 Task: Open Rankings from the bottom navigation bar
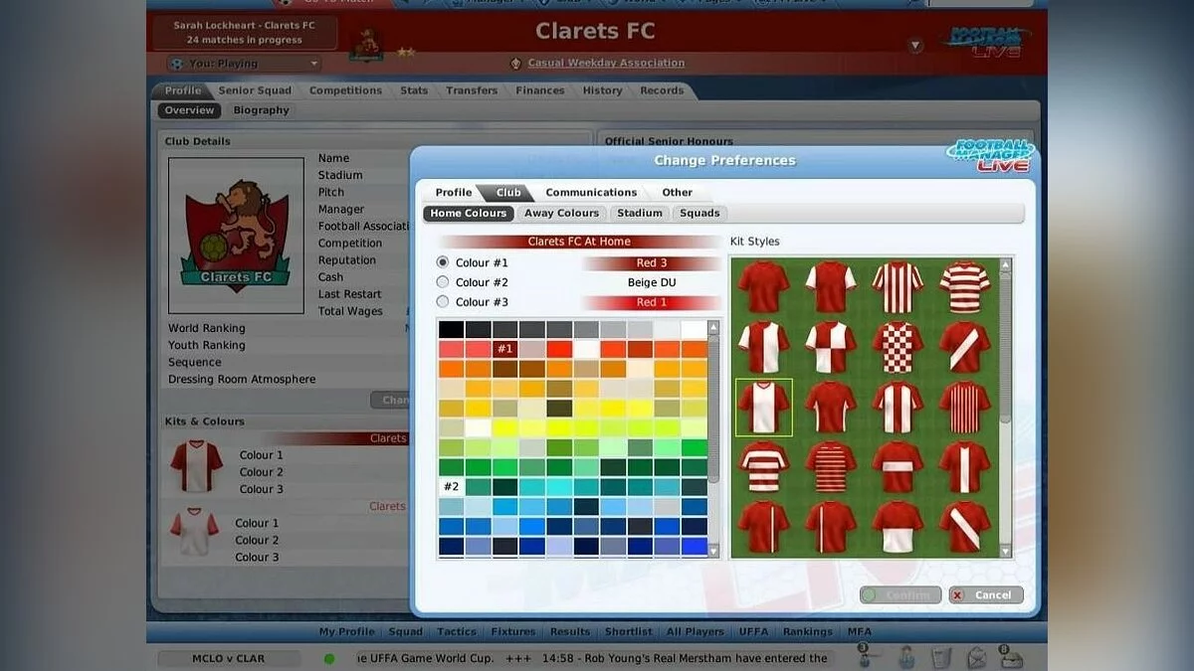(x=807, y=631)
